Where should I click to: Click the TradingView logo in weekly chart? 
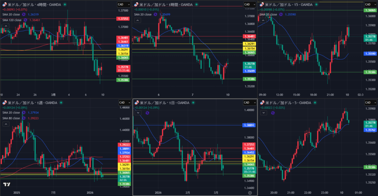click(x=6, y=184)
